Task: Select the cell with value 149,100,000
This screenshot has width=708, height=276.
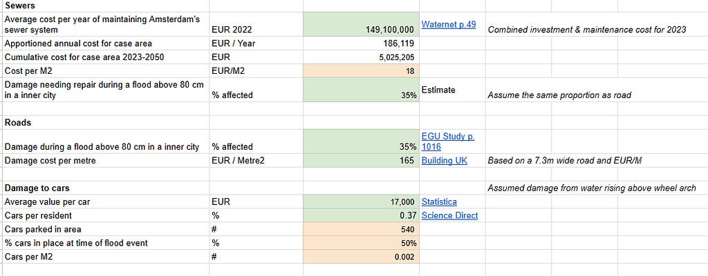Action: [x=361, y=24]
